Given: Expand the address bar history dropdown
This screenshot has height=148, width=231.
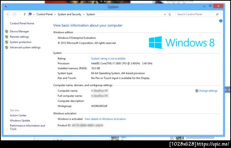Looking at the screenshot, I should [x=165, y=14].
